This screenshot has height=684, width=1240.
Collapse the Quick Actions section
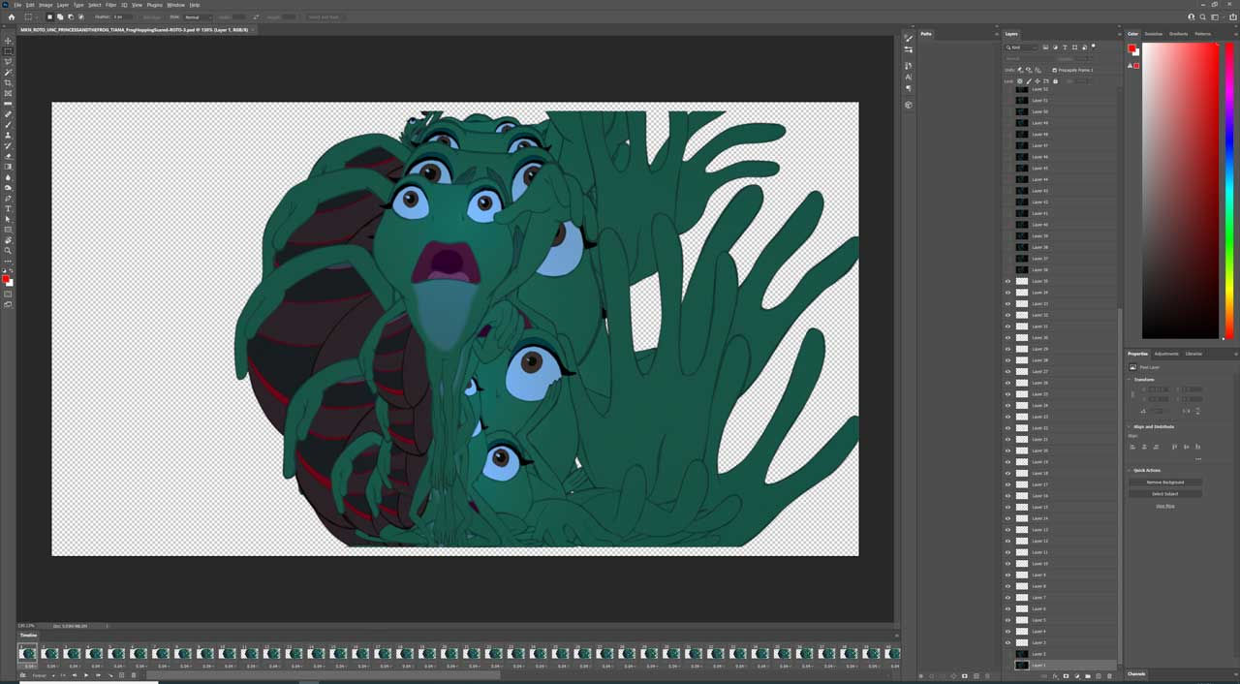click(x=1131, y=471)
